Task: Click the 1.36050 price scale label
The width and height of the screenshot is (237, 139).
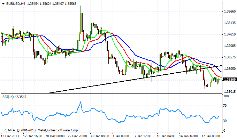Action: tap(230, 69)
